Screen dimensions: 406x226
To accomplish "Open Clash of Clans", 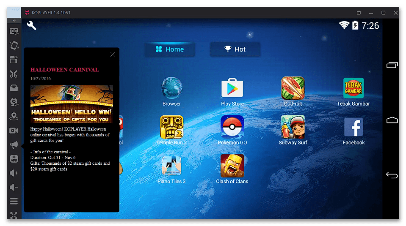I will (232, 169).
